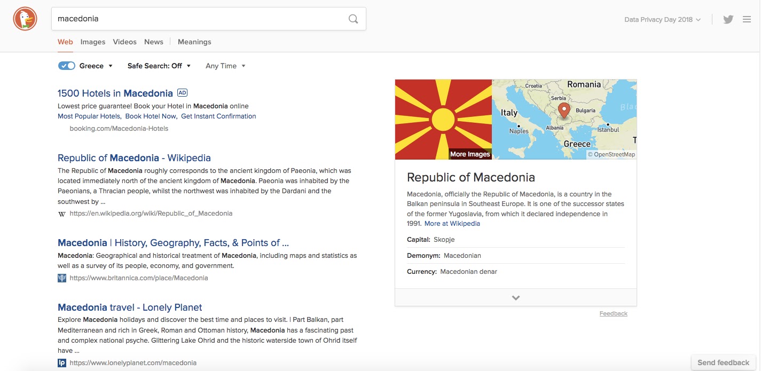Click the Republic of Macedonia heading
Viewport: 761px width, 371px height.
(471, 177)
